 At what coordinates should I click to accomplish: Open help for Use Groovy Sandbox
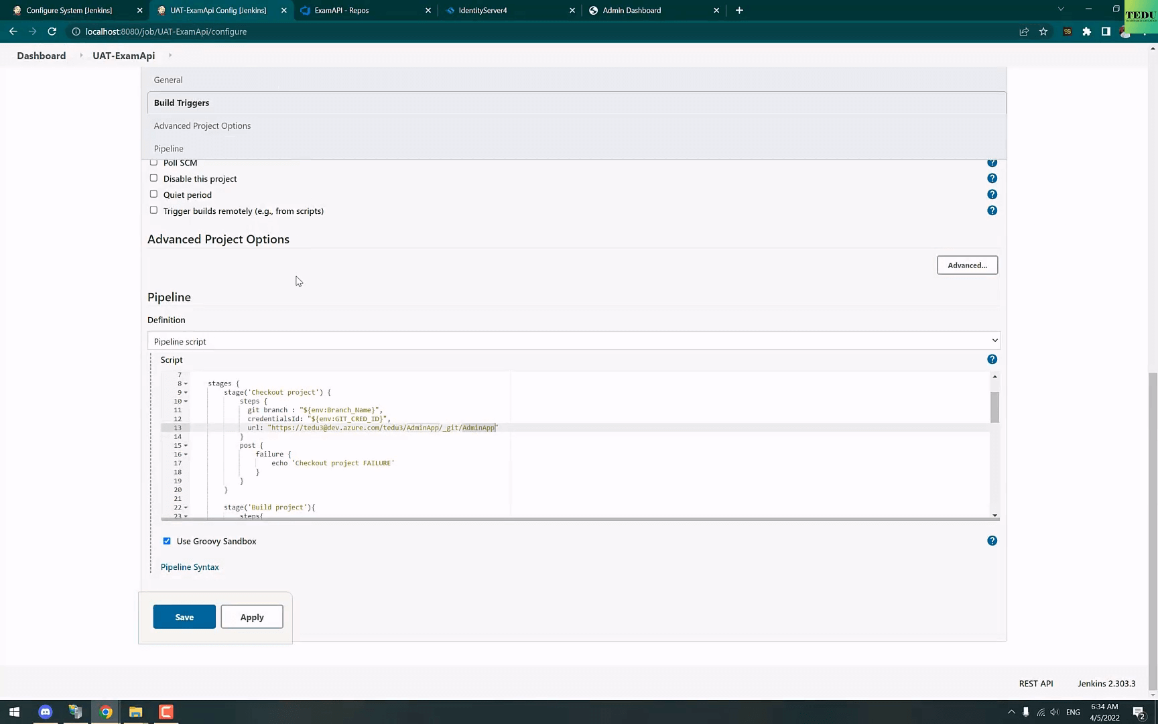tap(992, 541)
